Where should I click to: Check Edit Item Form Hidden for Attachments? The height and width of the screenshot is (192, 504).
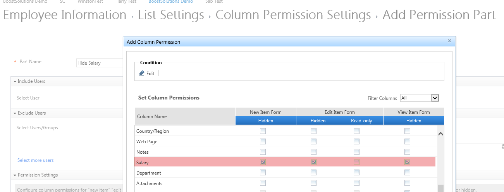313,183
